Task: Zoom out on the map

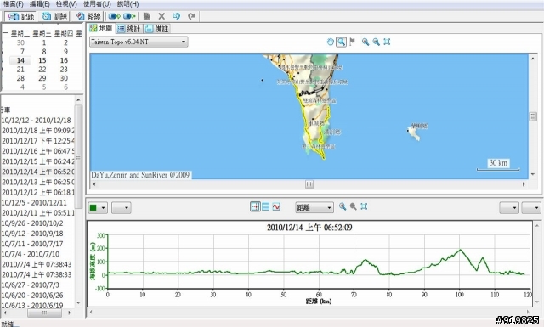Action: tap(376, 42)
